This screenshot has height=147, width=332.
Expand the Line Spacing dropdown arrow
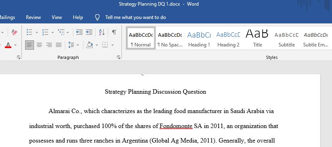77,45
